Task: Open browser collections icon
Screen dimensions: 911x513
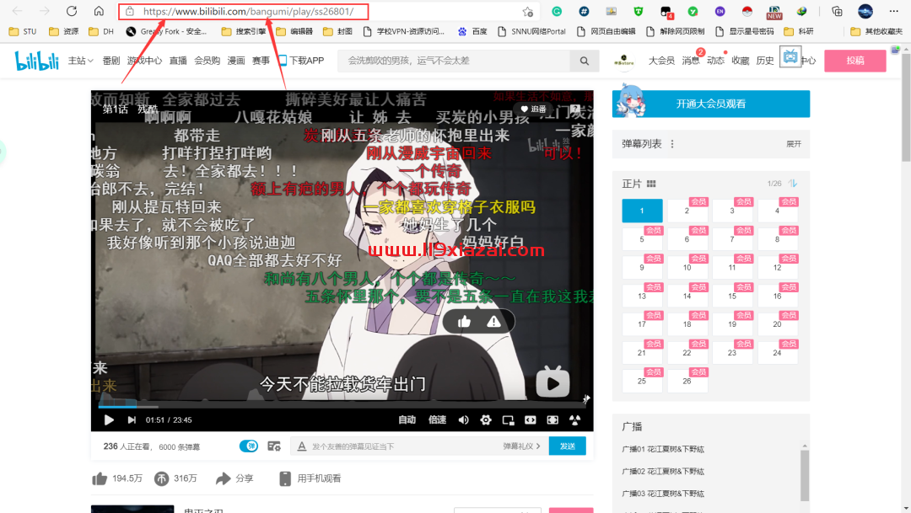Action: 838,11
